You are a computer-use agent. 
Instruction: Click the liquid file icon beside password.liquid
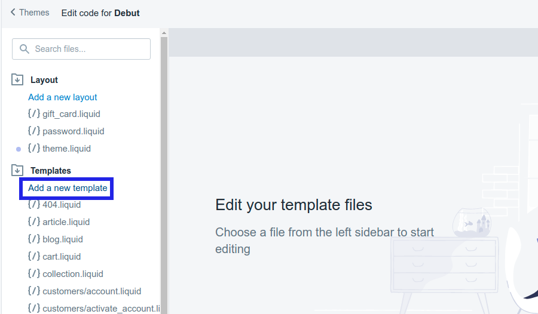coord(34,131)
